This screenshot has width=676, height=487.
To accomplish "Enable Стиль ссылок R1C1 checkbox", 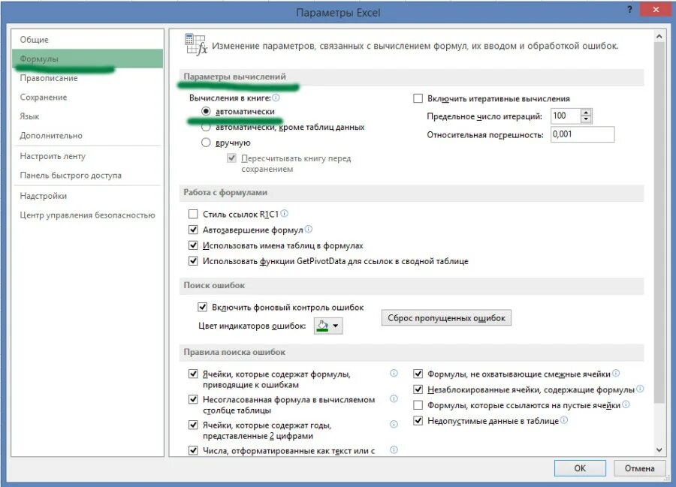I will pos(193,214).
